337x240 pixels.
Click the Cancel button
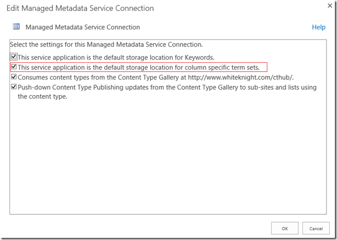316,228
